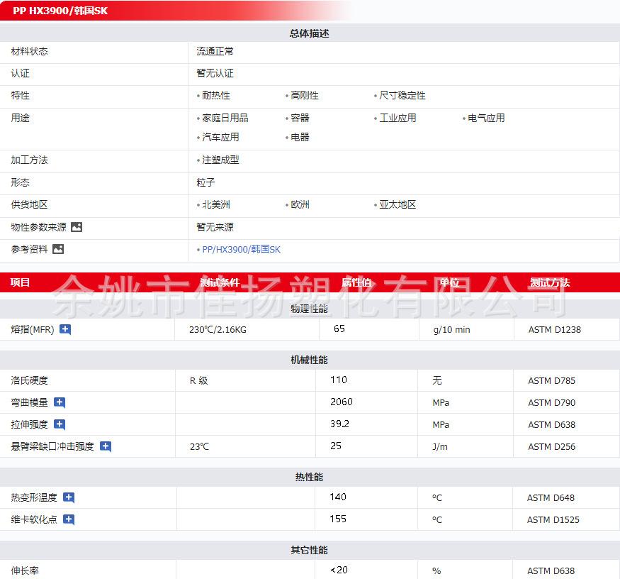
Task: Click the 流通正常 value
Action: (215, 52)
